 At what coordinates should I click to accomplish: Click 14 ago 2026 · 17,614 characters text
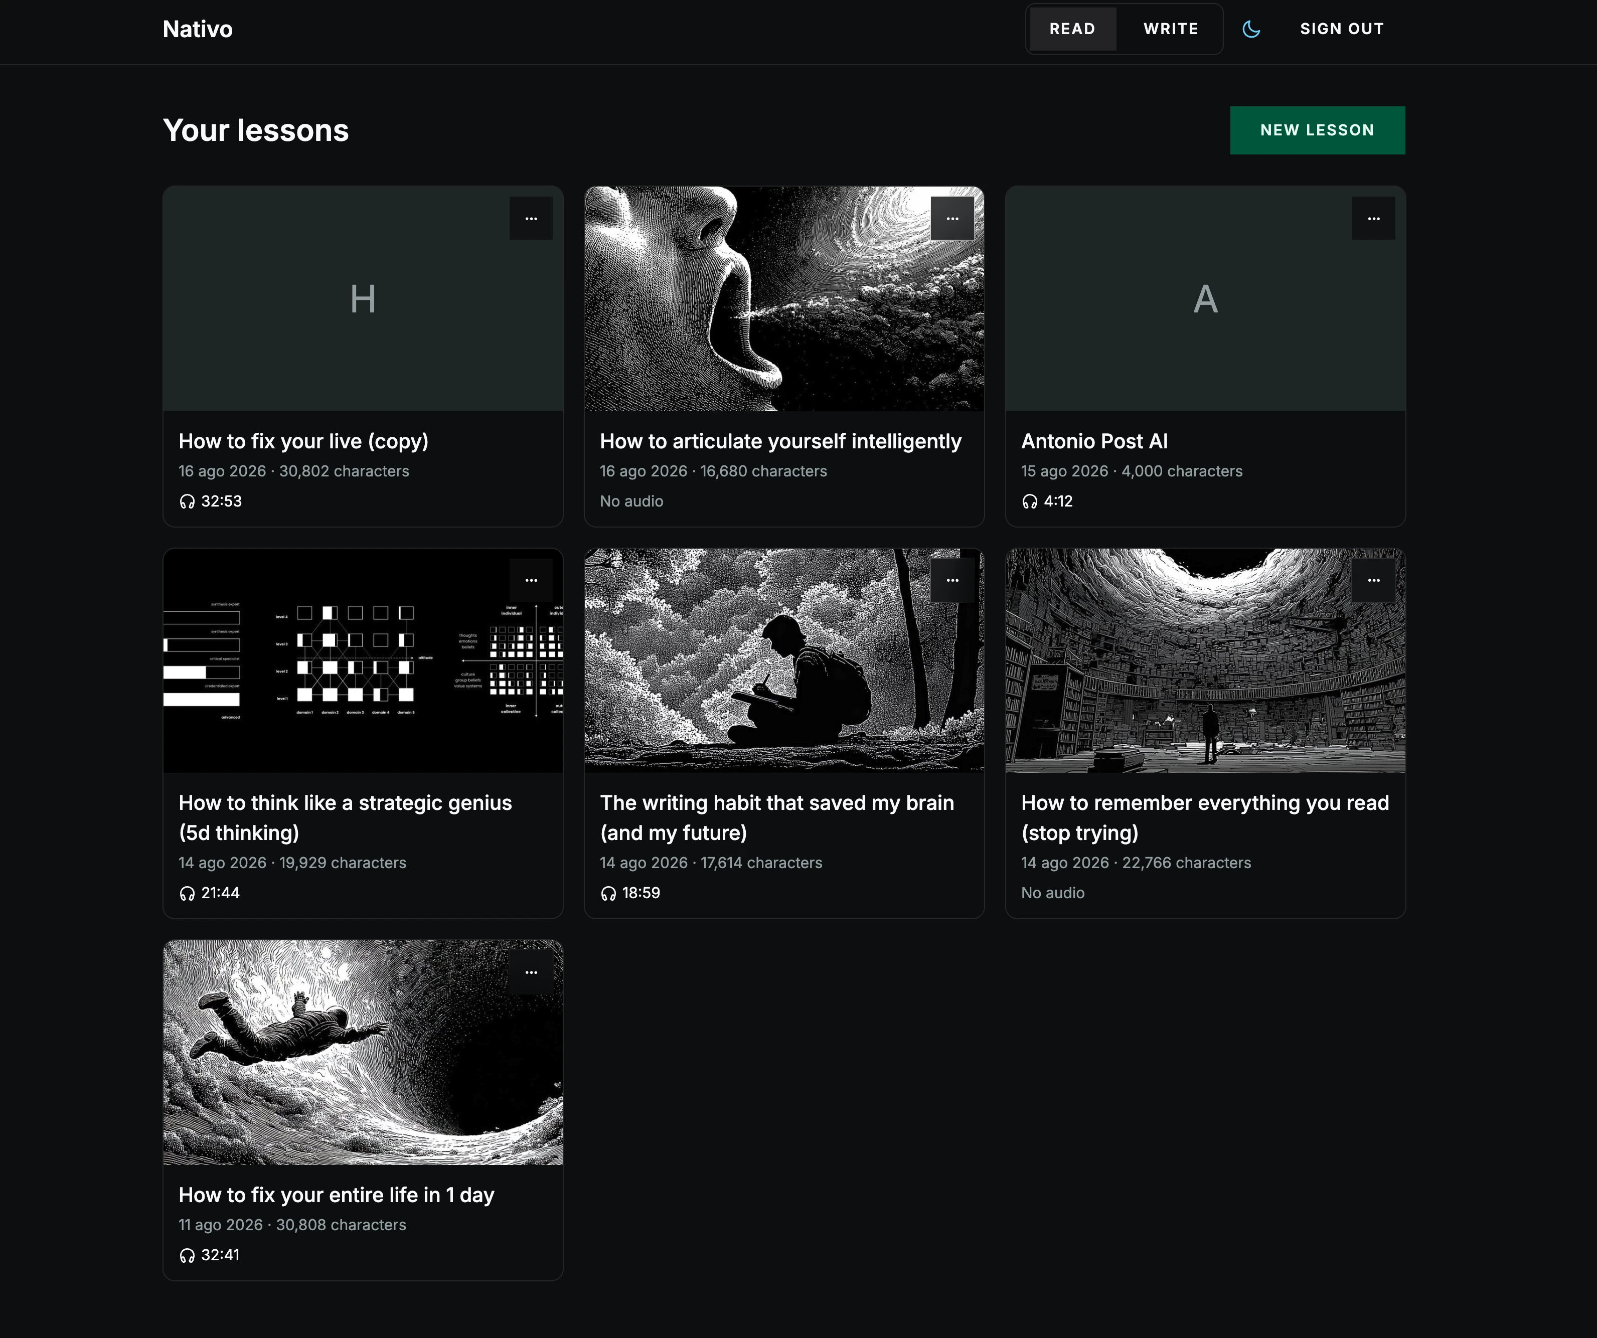pos(711,863)
